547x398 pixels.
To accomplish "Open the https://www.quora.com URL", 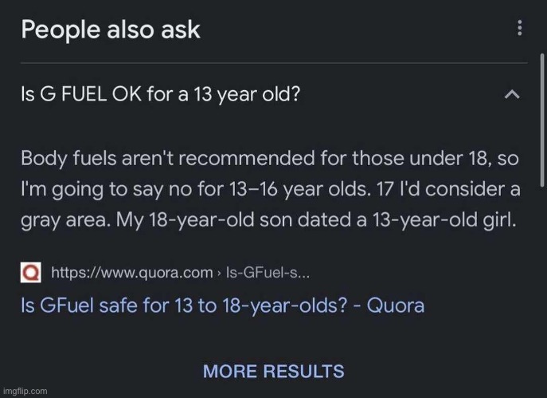I will pos(132,273).
